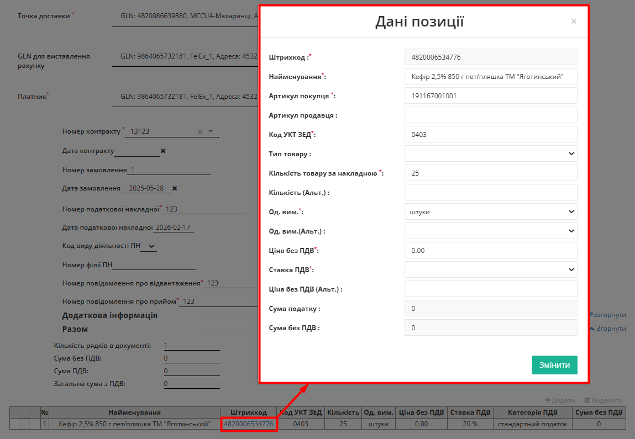Viewport: 635px width, 439px height.
Task: Open the Номер контракту dropdown arrow
Action: [211, 131]
